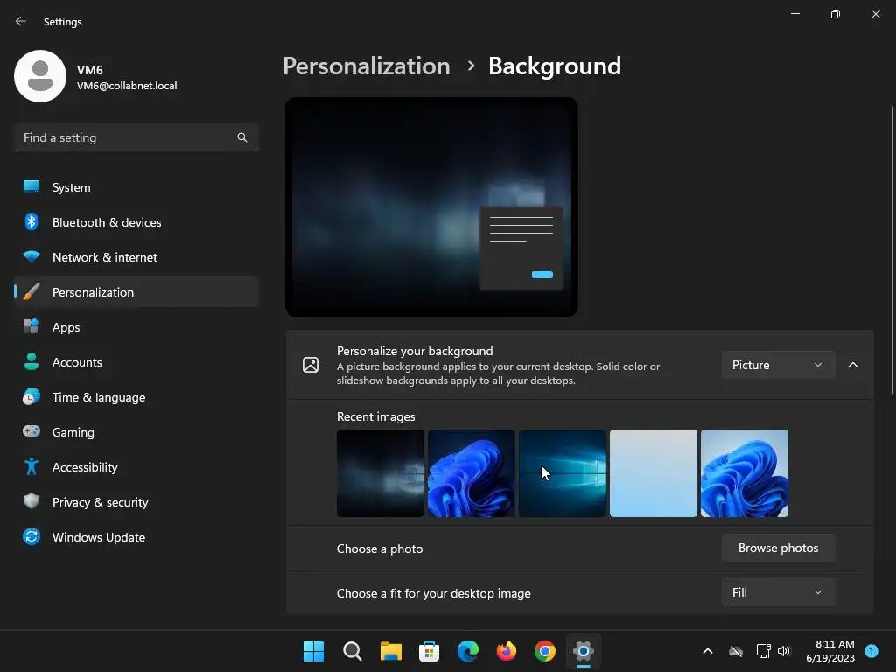This screenshot has height=672, width=896.
Task: Launch Microsoft Edge from taskbar
Action: [468, 651]
